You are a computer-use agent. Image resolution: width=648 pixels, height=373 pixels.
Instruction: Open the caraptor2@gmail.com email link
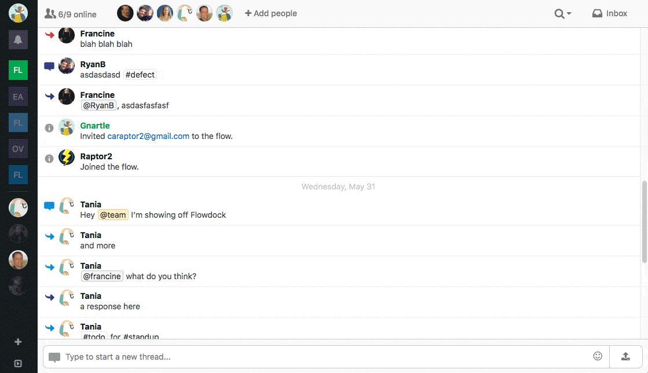pos(148,136)
